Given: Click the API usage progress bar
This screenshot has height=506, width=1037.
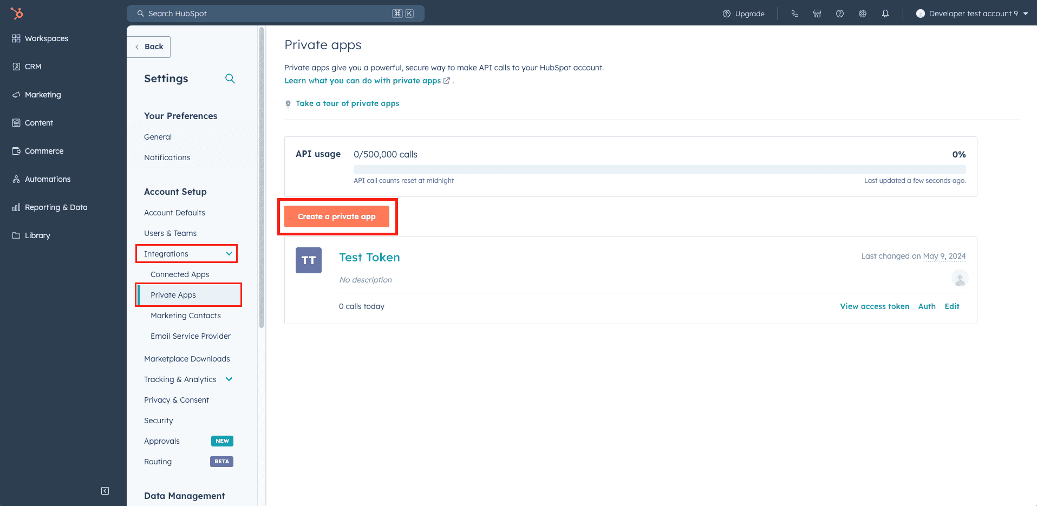Looking at the screenshot, I should tap(660, 169).
